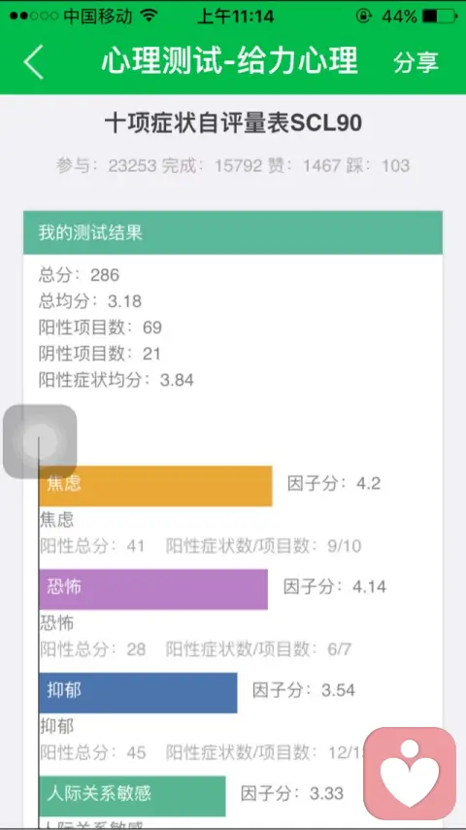The width and height of the screenshot is (466, 830).
Task: Tap the signal strength dots
Action: (x=33, y=17)
